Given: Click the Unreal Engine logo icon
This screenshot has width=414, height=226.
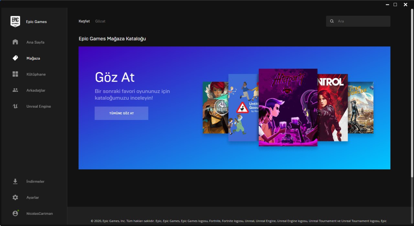Looking at the screenshot, I should (x=15, y=106).
